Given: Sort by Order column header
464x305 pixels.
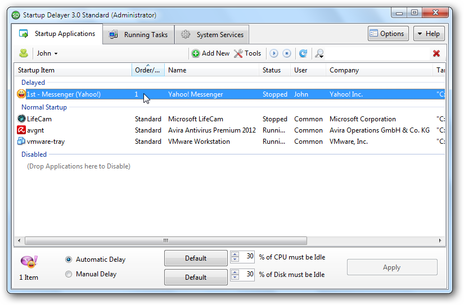Looking at the screenshot, I should pyautogui.click(x=148, y=70).
